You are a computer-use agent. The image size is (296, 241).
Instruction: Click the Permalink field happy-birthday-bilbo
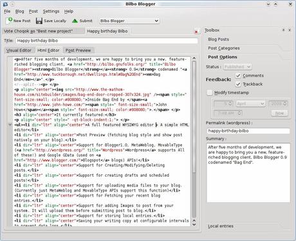pos(248,130)
